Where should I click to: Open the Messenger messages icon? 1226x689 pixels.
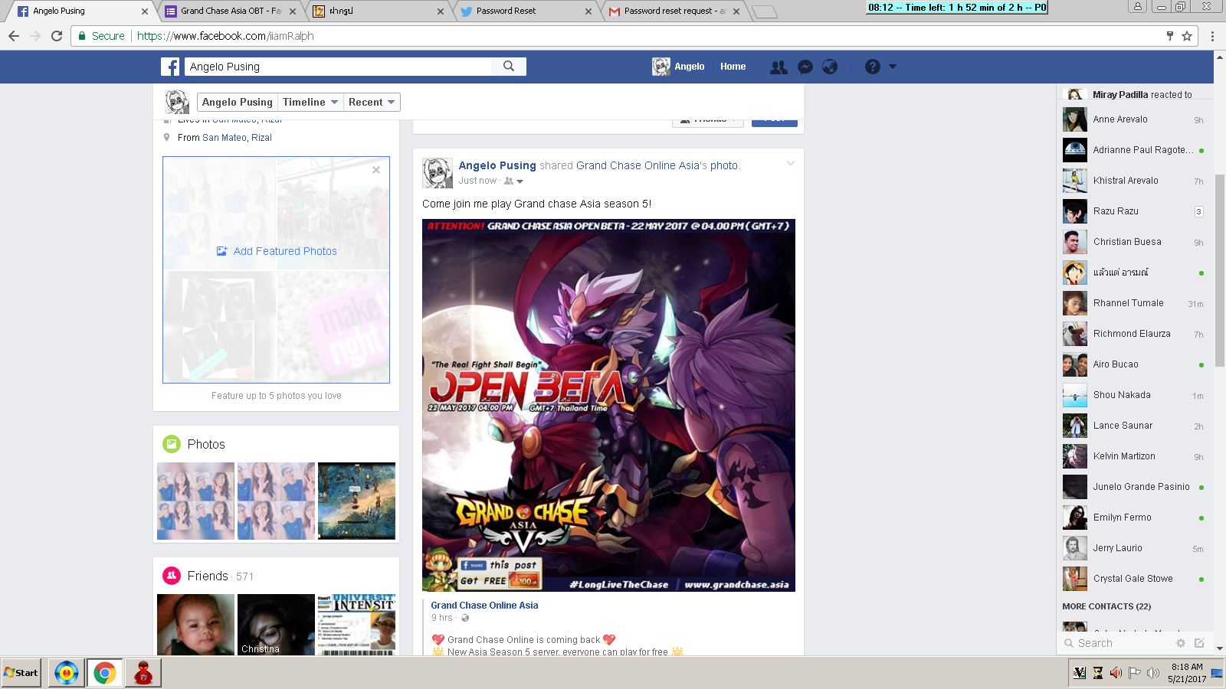coord(805,67)
